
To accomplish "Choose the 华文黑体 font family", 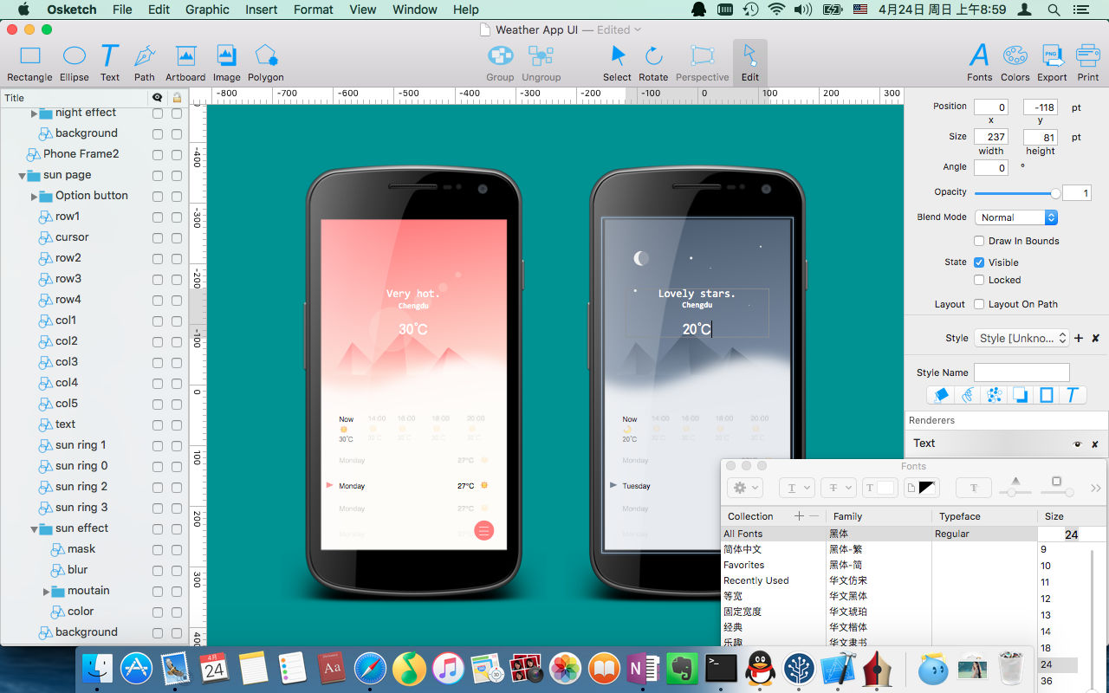I will (x=848, y=596).
